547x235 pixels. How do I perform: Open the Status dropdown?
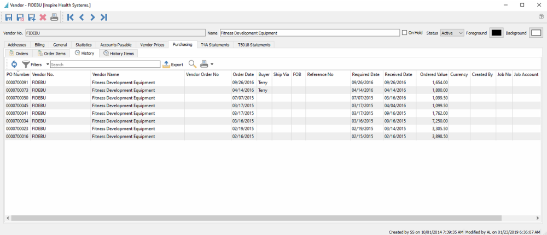pos(452,33)
